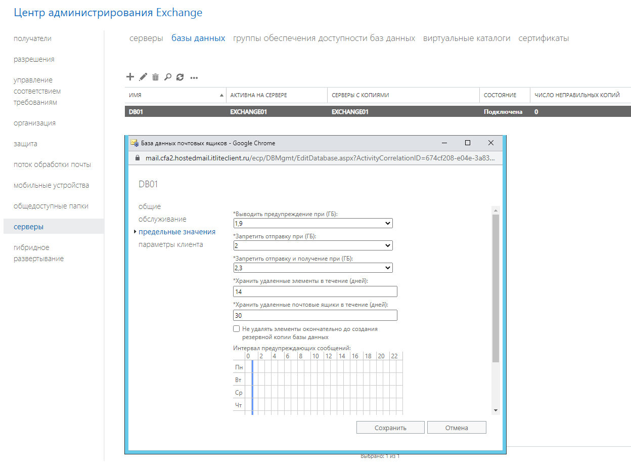The width and height of the screenshot is (631, 462).
Task: Click 'СОСТОЯНИЕ' column header
Action: pos(505,95)
